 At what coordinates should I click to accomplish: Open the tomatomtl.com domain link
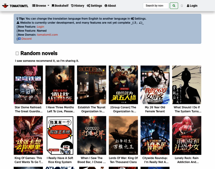point(48,35)
